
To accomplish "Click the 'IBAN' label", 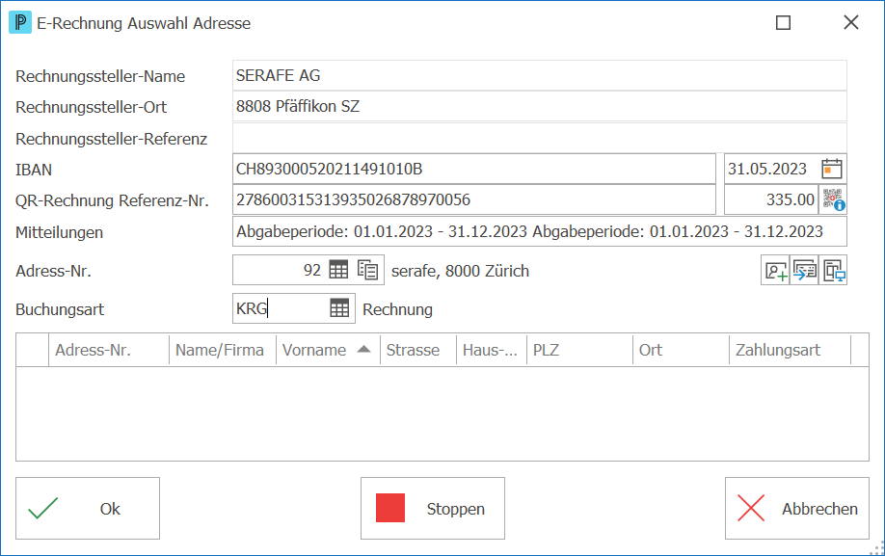I will click(x=34, y=170).
